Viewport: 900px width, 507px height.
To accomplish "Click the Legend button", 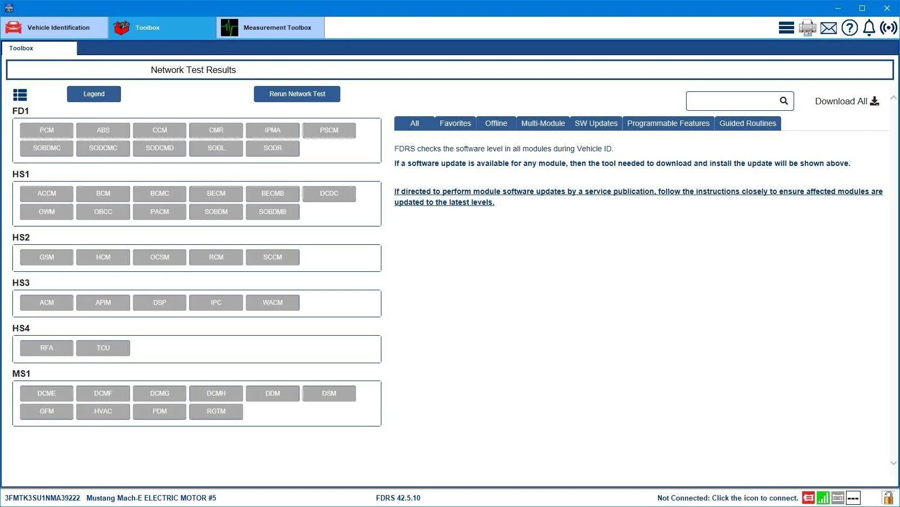I will 94,94.
